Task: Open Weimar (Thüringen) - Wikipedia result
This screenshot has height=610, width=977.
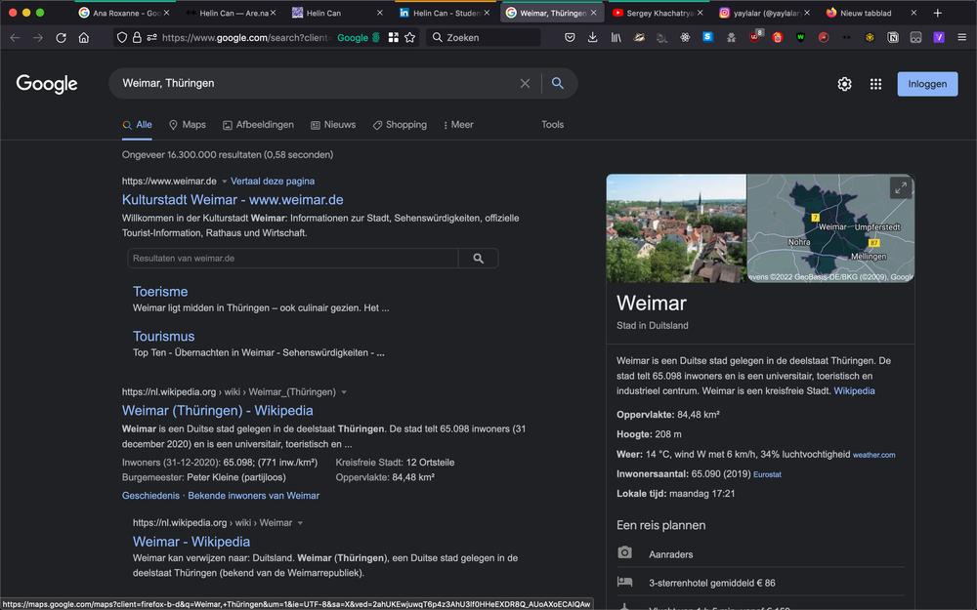Action: pyautogui.click(x=218, y=411)
